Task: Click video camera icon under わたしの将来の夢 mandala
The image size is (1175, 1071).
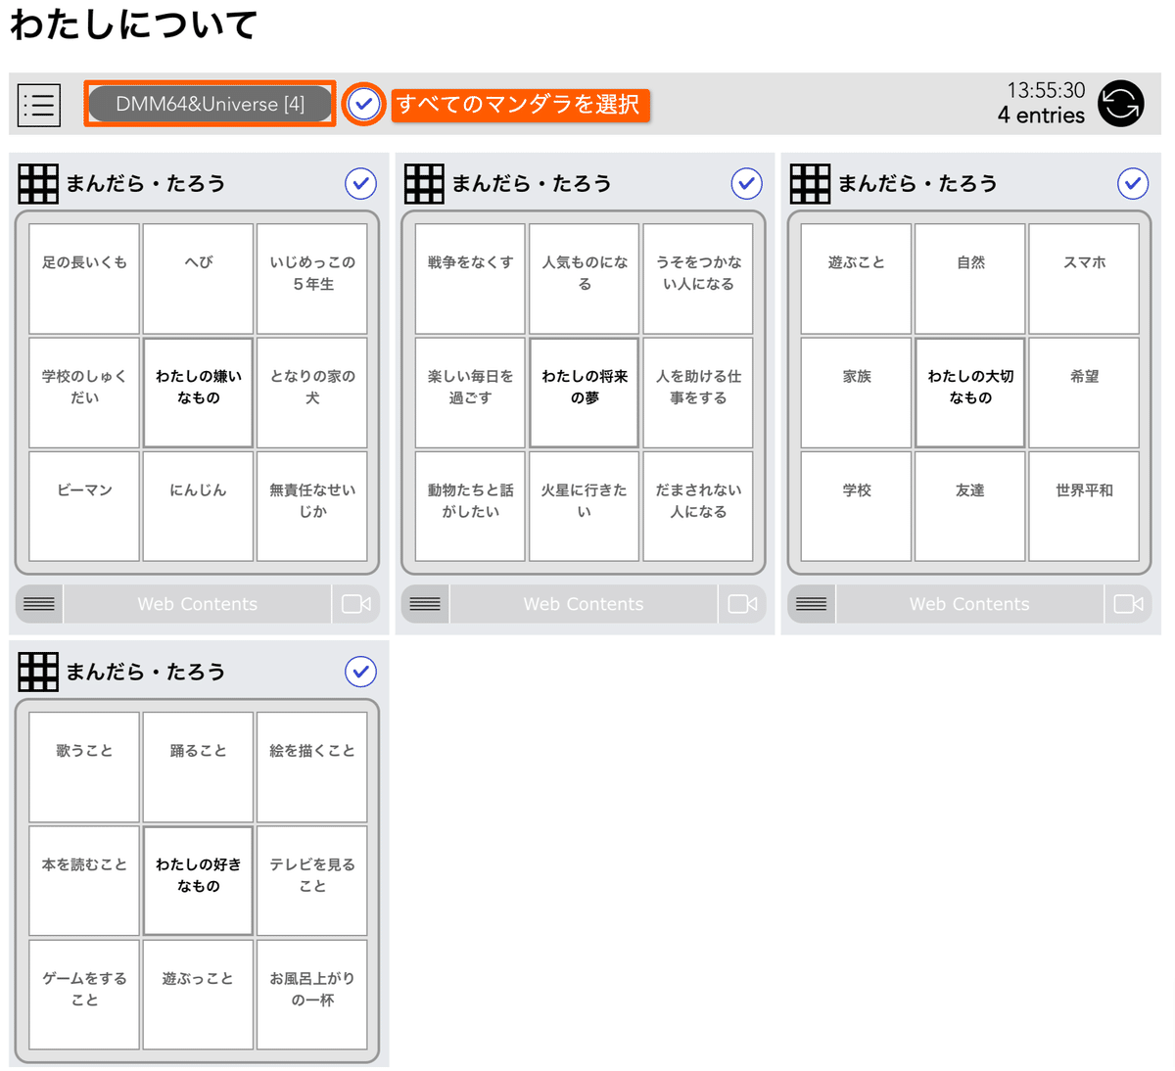Action: tap(742, 604)
